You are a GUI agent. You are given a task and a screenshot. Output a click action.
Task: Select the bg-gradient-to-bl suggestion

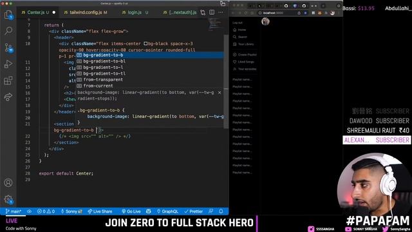coord(150,61)
